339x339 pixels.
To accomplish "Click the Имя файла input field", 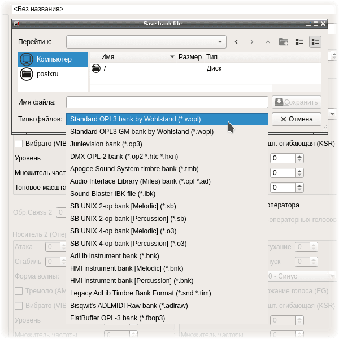I will [167, 102].
